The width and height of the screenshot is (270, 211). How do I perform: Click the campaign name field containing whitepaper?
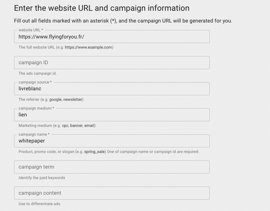tap(112, 141)
